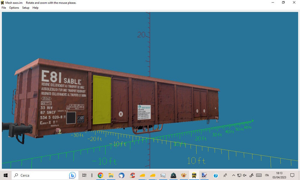Open network settings from the system tray
Image resolution: width=300 pixels, height=180 pixels.
pyautogui.click(x=239, y=175)
